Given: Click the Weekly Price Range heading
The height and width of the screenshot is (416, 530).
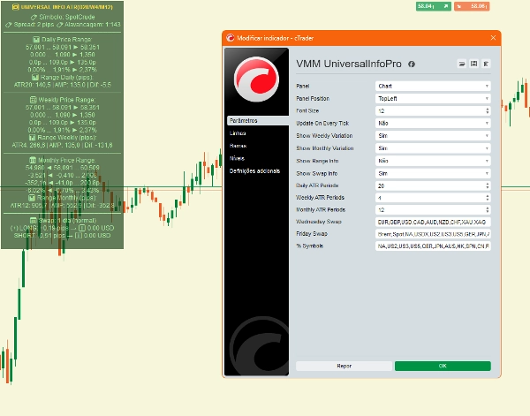Looking at the screenshot, I should 63,100.
